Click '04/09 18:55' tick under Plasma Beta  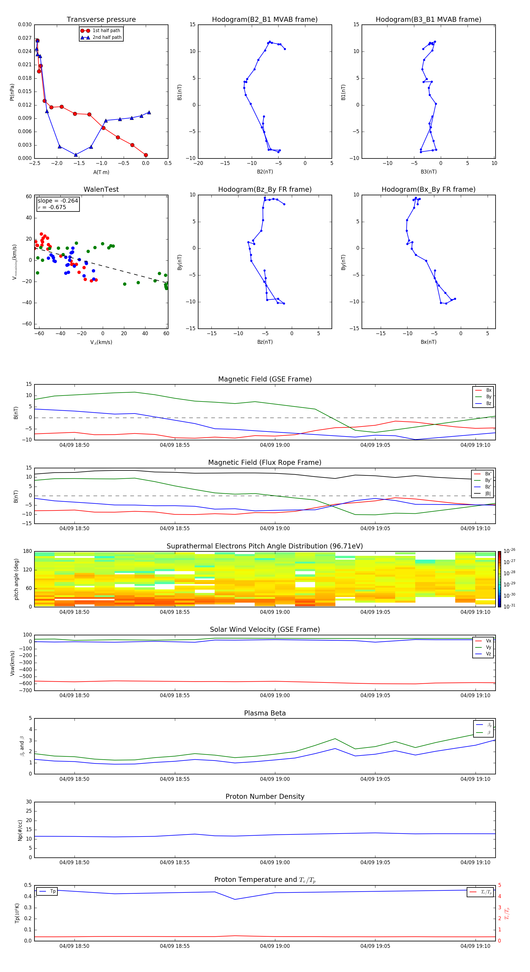tap(175, 779)
